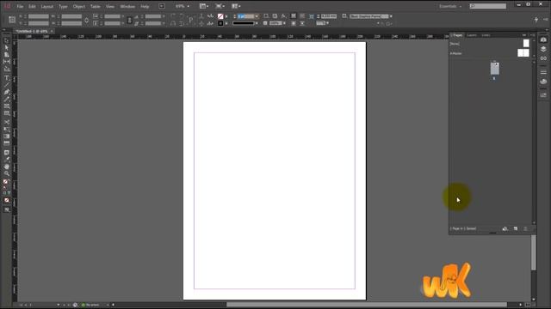Open the Window menu
Screen dimensions: 551x309
pos(127,6)
